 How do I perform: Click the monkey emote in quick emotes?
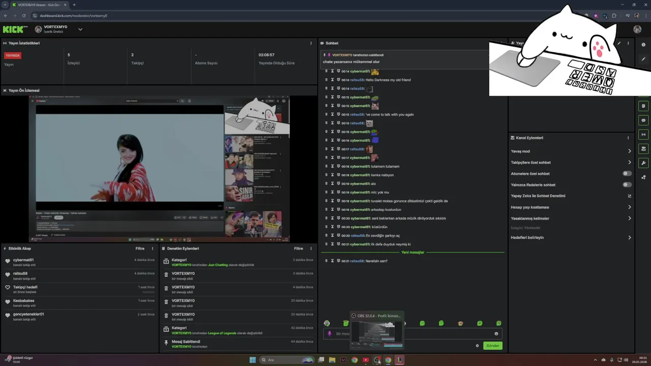[x=460, y=323]
